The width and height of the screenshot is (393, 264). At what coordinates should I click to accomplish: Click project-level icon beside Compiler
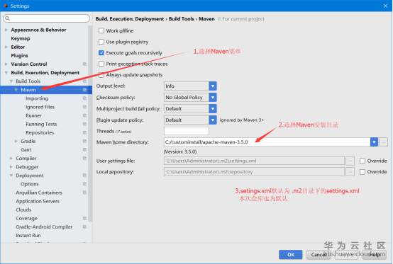(x=84, y=159)
